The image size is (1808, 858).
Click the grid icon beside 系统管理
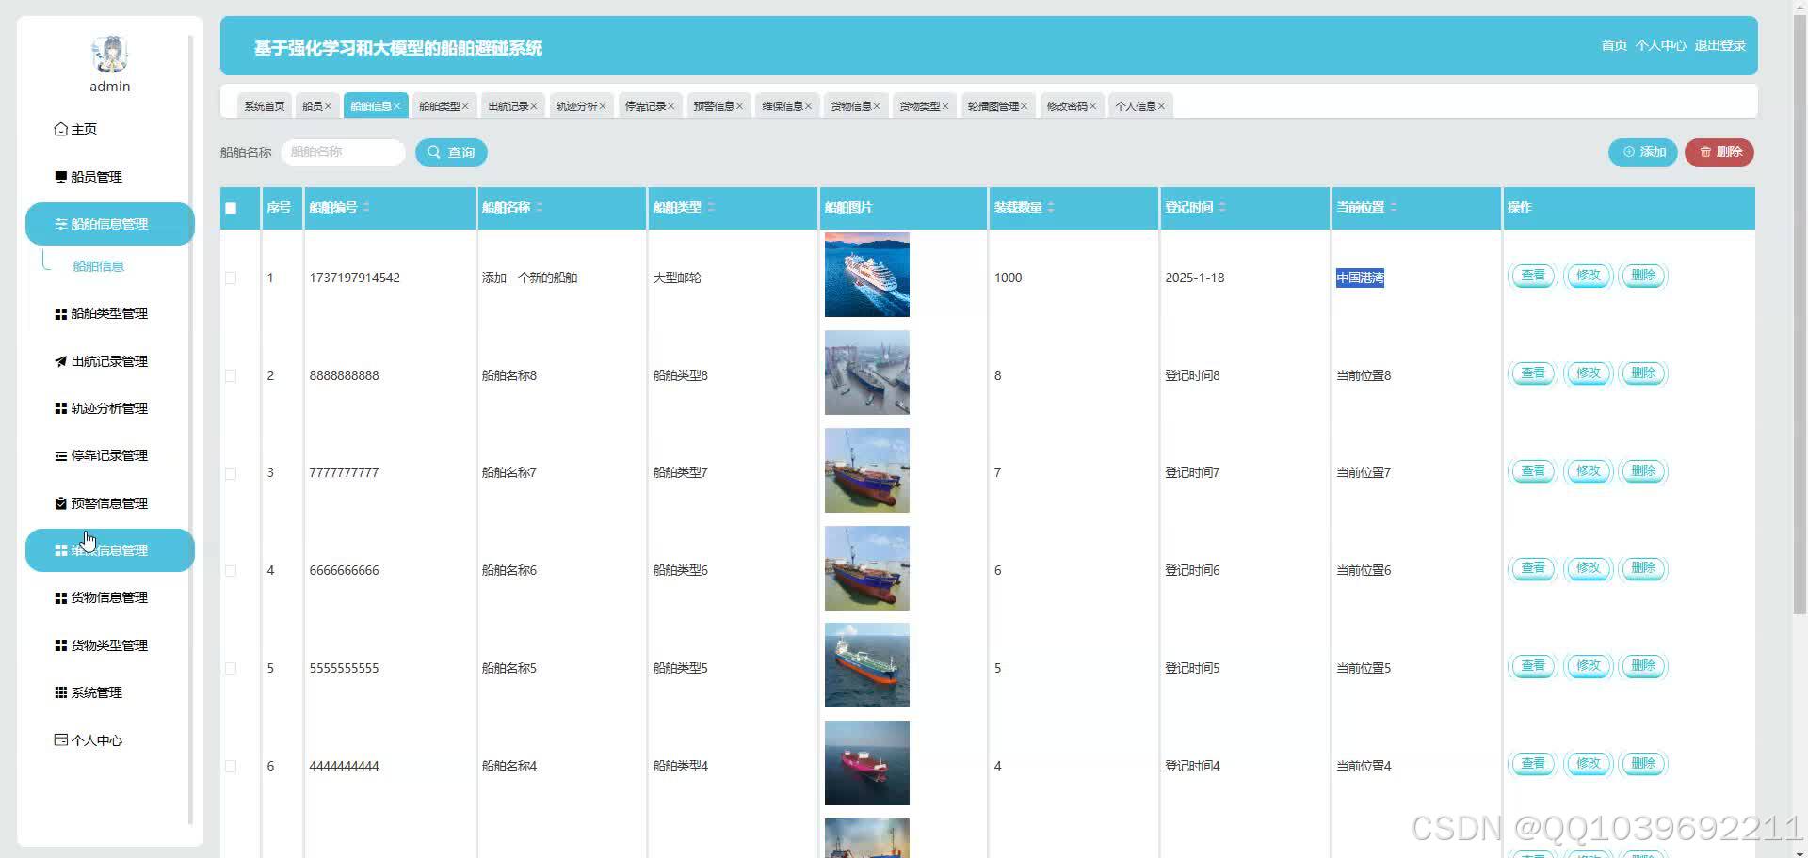click(x=61, y=692)
